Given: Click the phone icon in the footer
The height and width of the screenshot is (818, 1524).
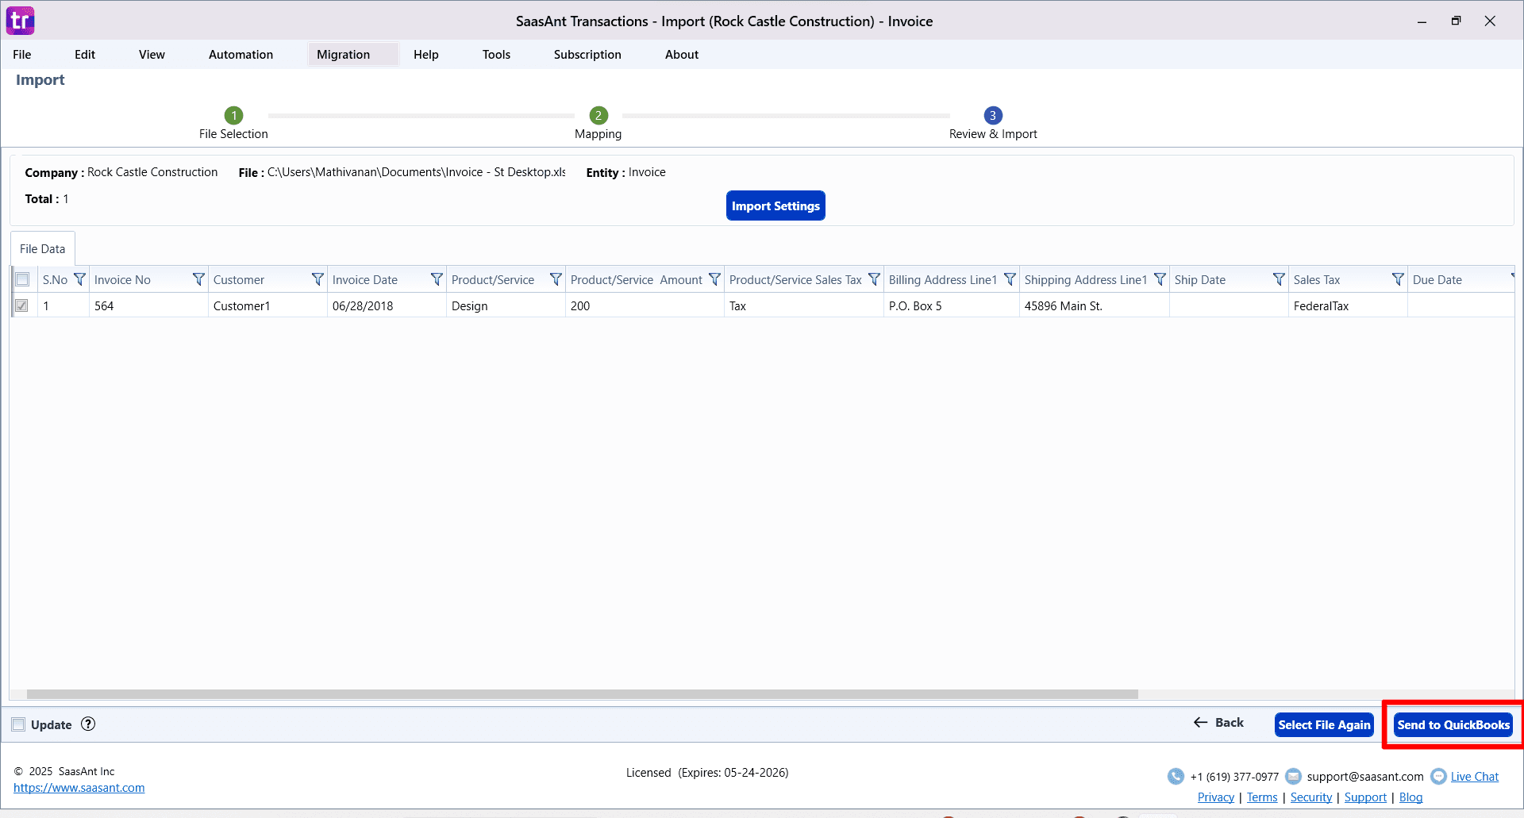Looking at the screenshot, I should coord(1176,776).
